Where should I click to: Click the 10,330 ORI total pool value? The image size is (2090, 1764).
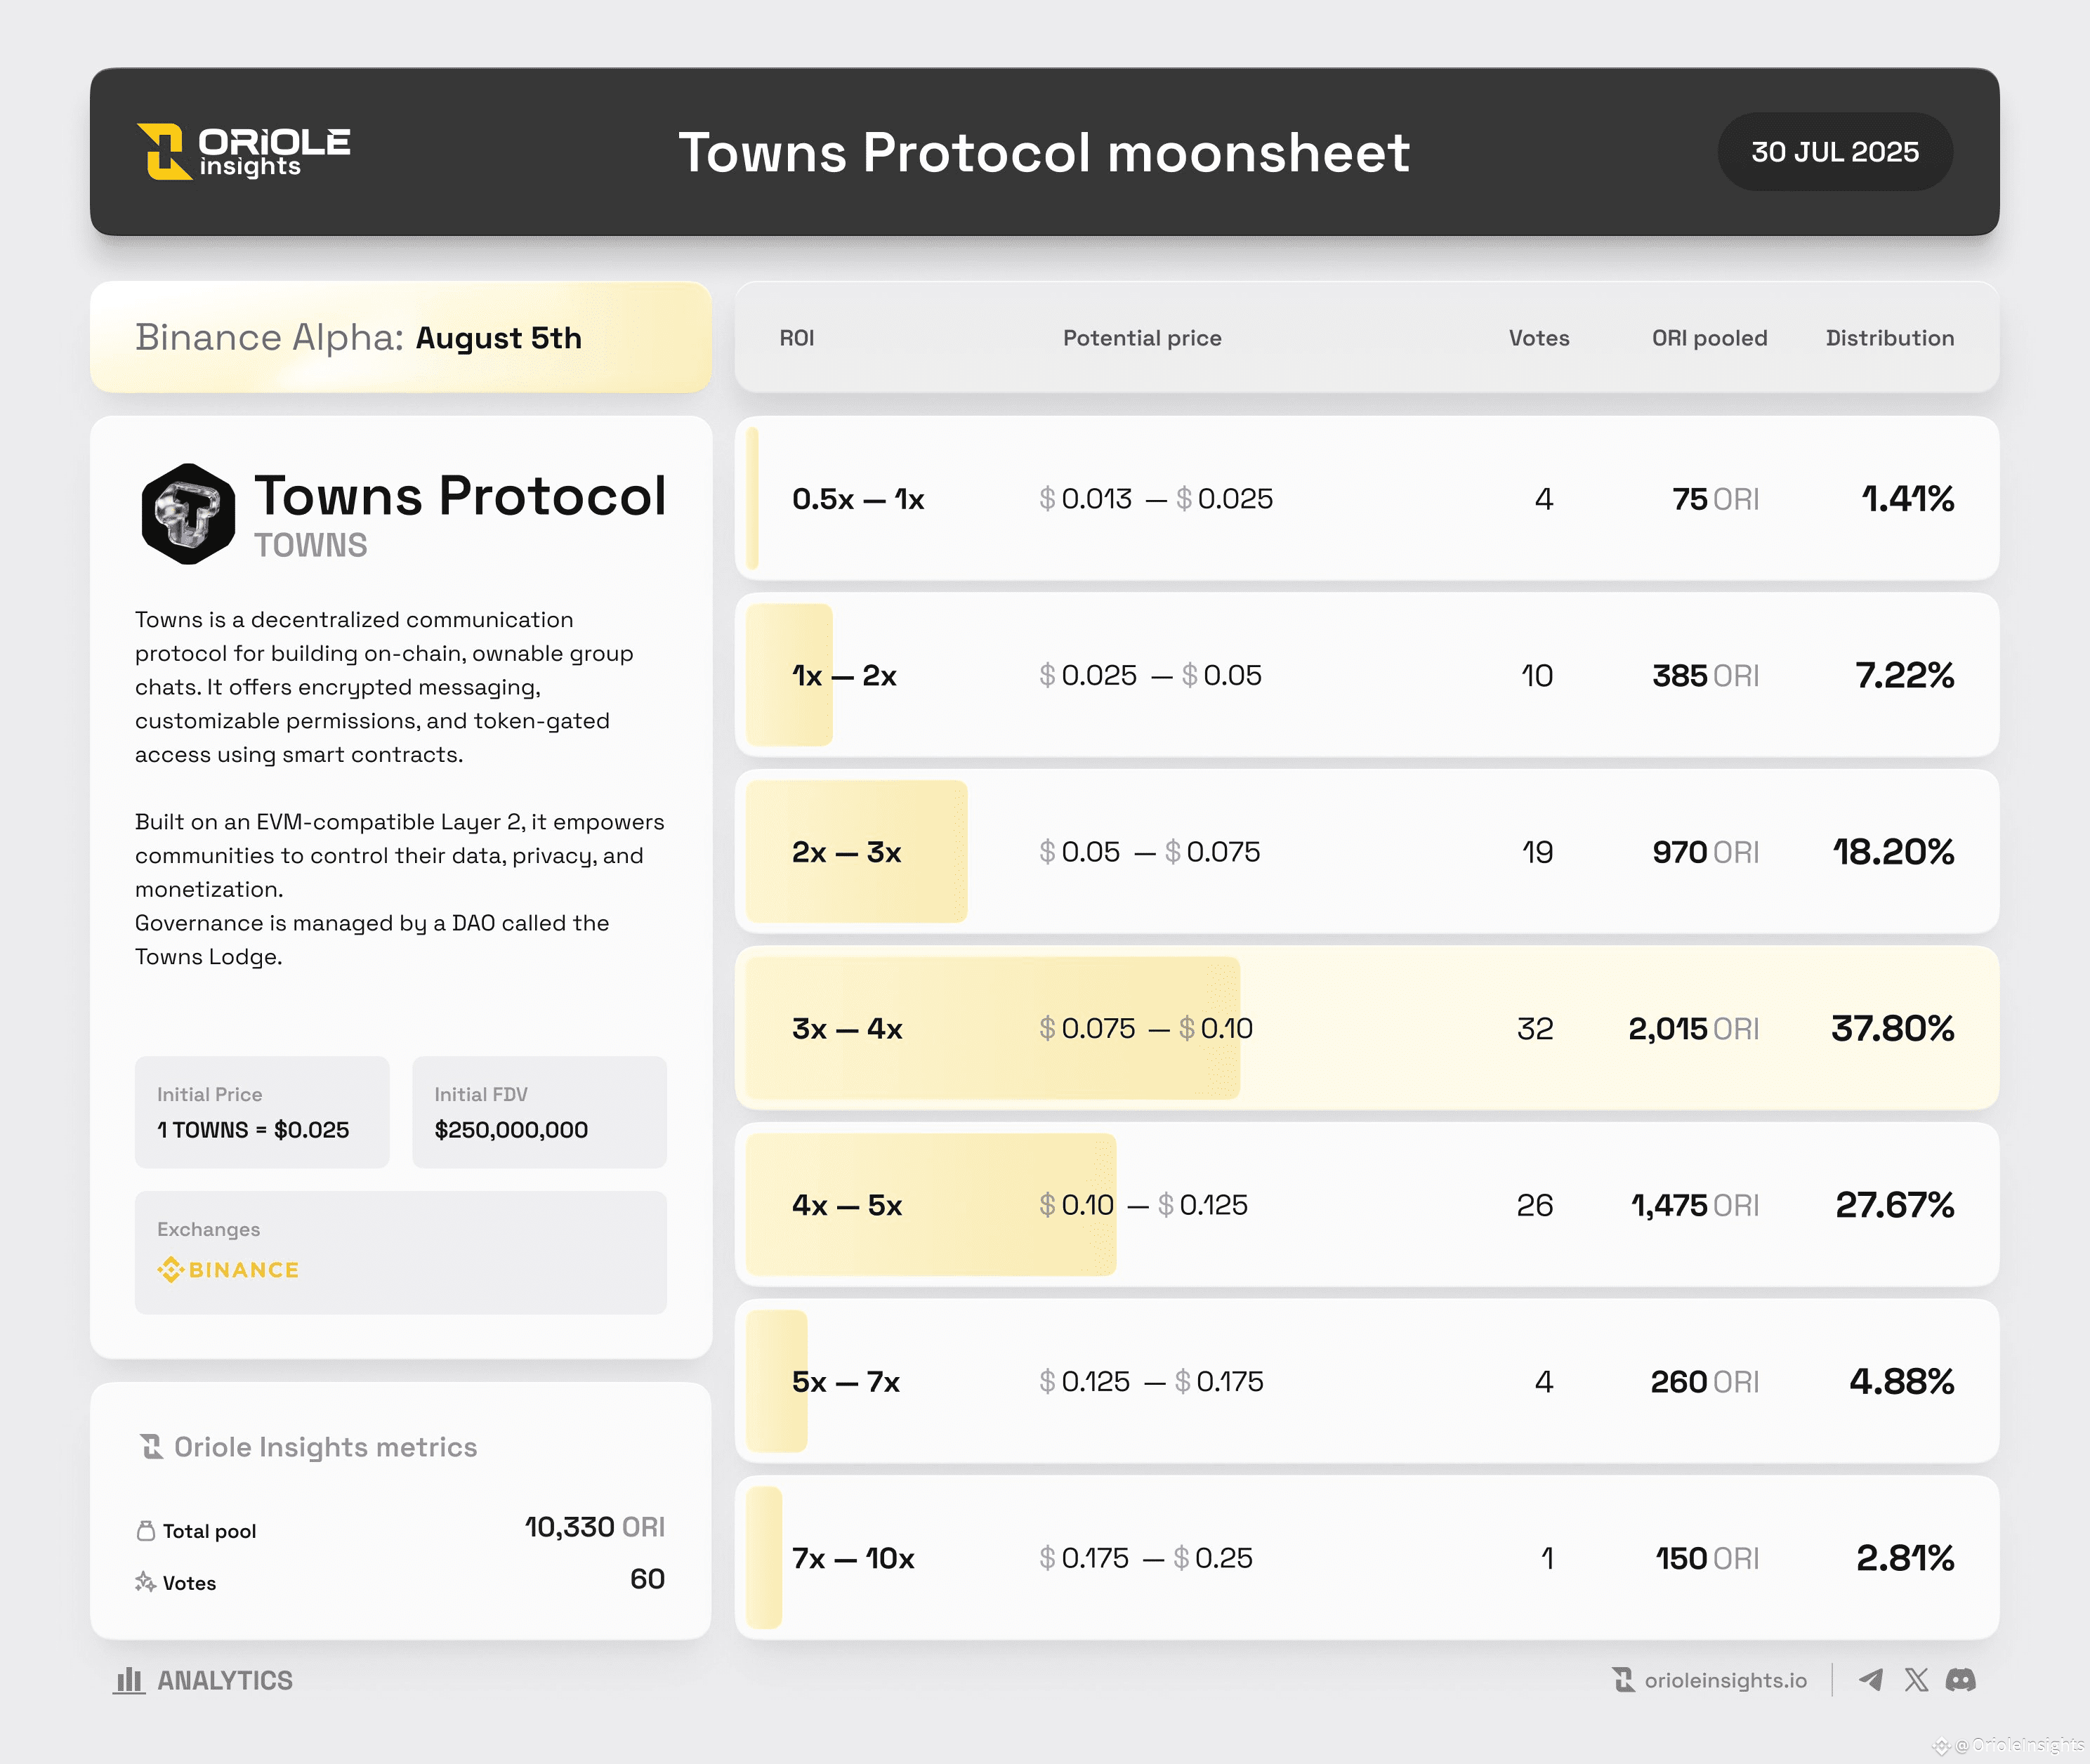tap(595, 1527)
